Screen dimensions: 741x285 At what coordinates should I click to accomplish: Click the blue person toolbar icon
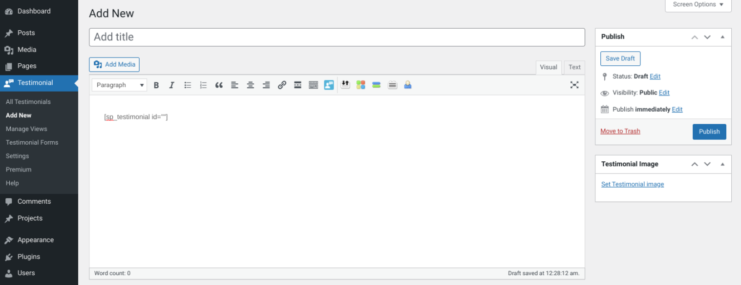408,85
